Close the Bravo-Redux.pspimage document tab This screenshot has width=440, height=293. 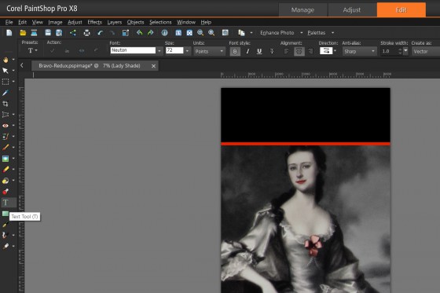coord(153,66)
